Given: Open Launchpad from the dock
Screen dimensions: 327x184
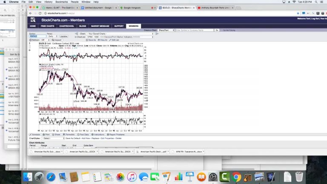Looking at the screenshot, I should coord(39,177).
